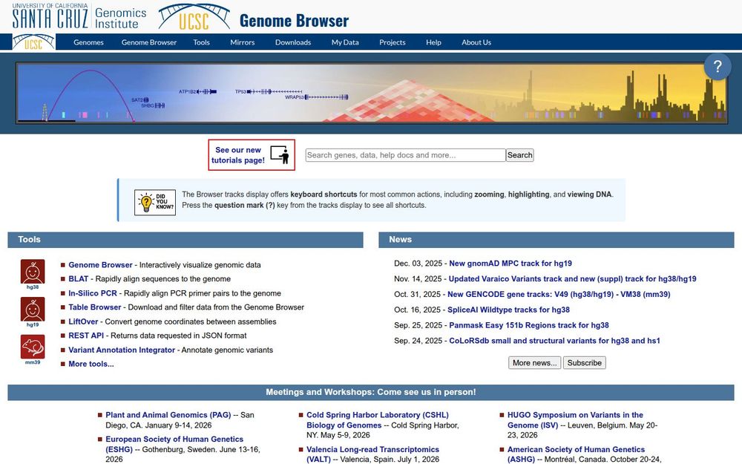742x464 pixels.
Task: Click the tutorials presenter icon
Action: click(x=280, y=155)
